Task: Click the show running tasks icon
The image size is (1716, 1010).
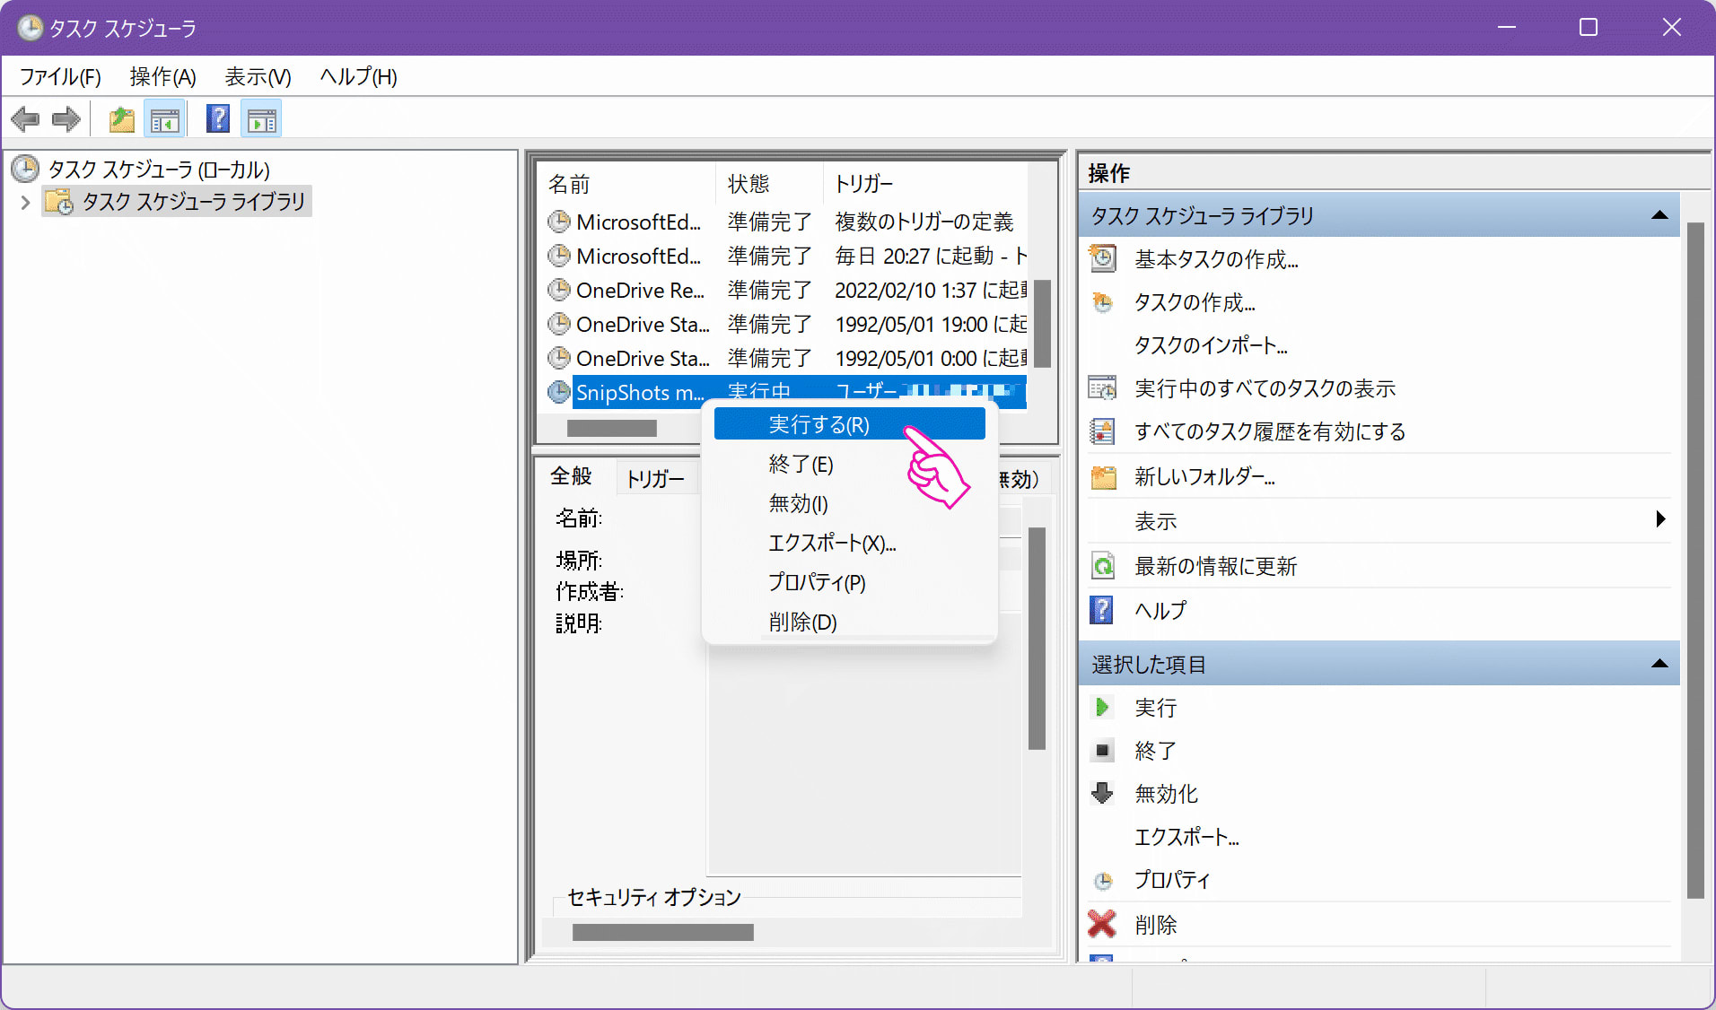Action: click(x=1103, y=388)
